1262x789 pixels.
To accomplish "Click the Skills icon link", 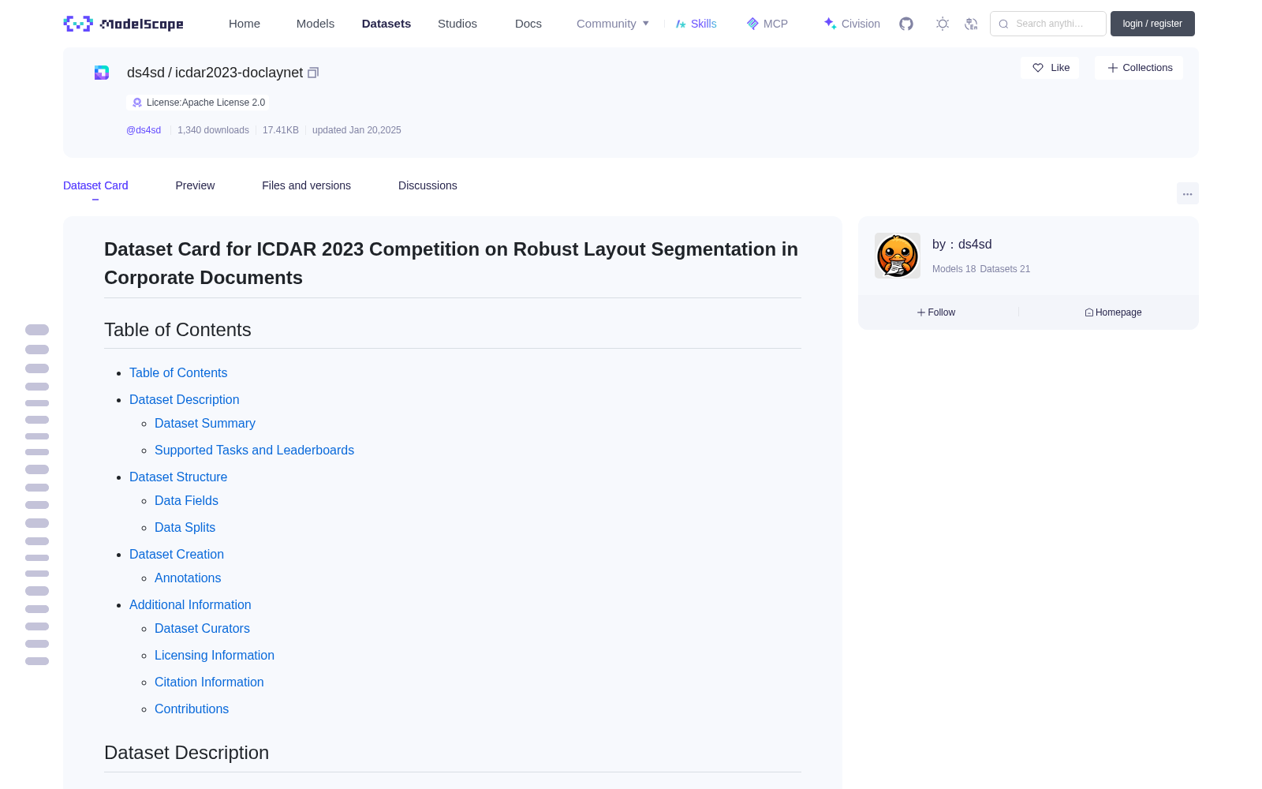I will pos(696,24).
